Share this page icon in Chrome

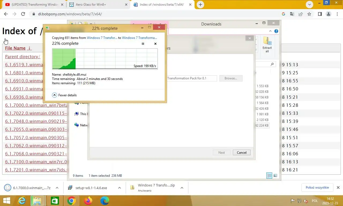pos(301,14)
